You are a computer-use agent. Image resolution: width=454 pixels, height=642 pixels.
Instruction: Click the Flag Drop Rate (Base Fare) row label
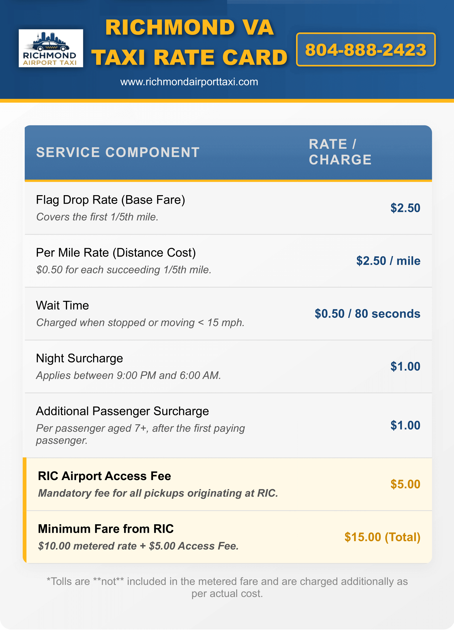[110, 200]
